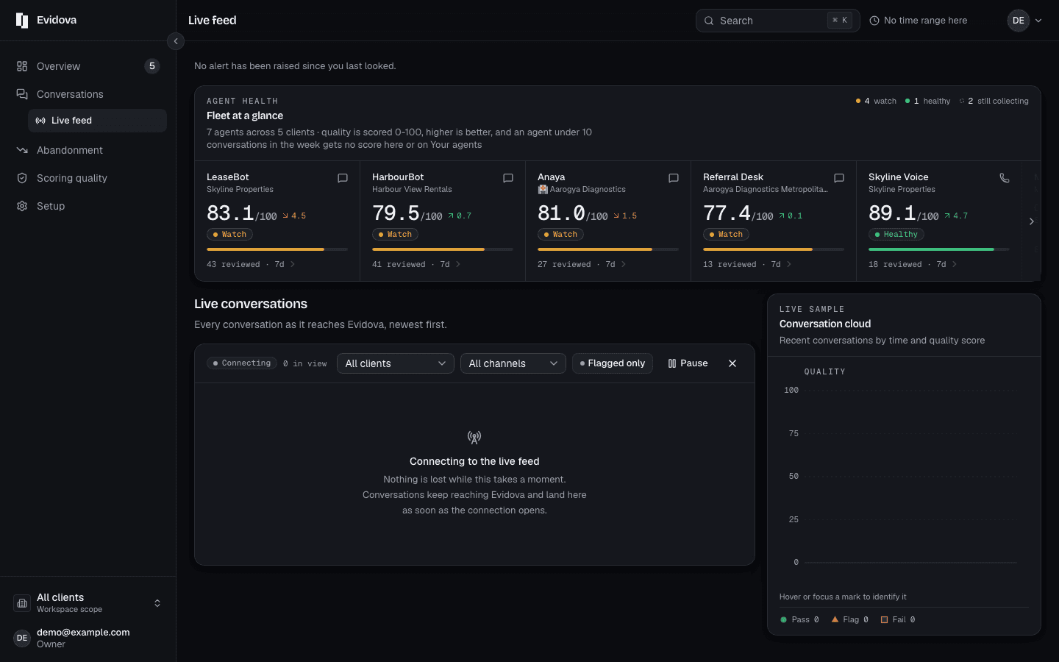Click the chat icon on Referral Desk card

[839, 178]
